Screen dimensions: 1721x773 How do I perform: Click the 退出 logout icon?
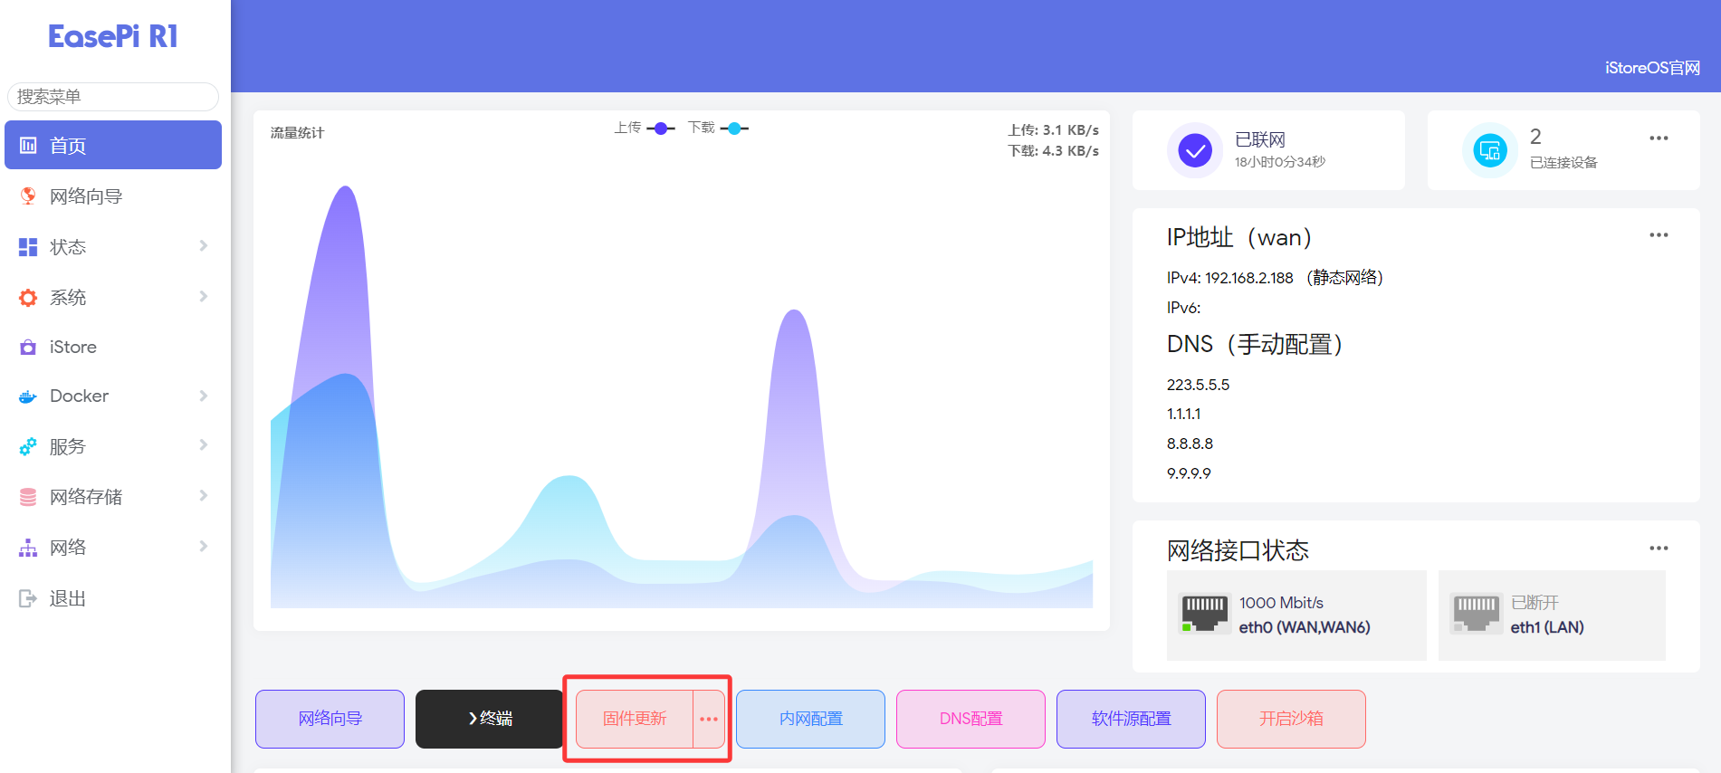click(28, 598)
